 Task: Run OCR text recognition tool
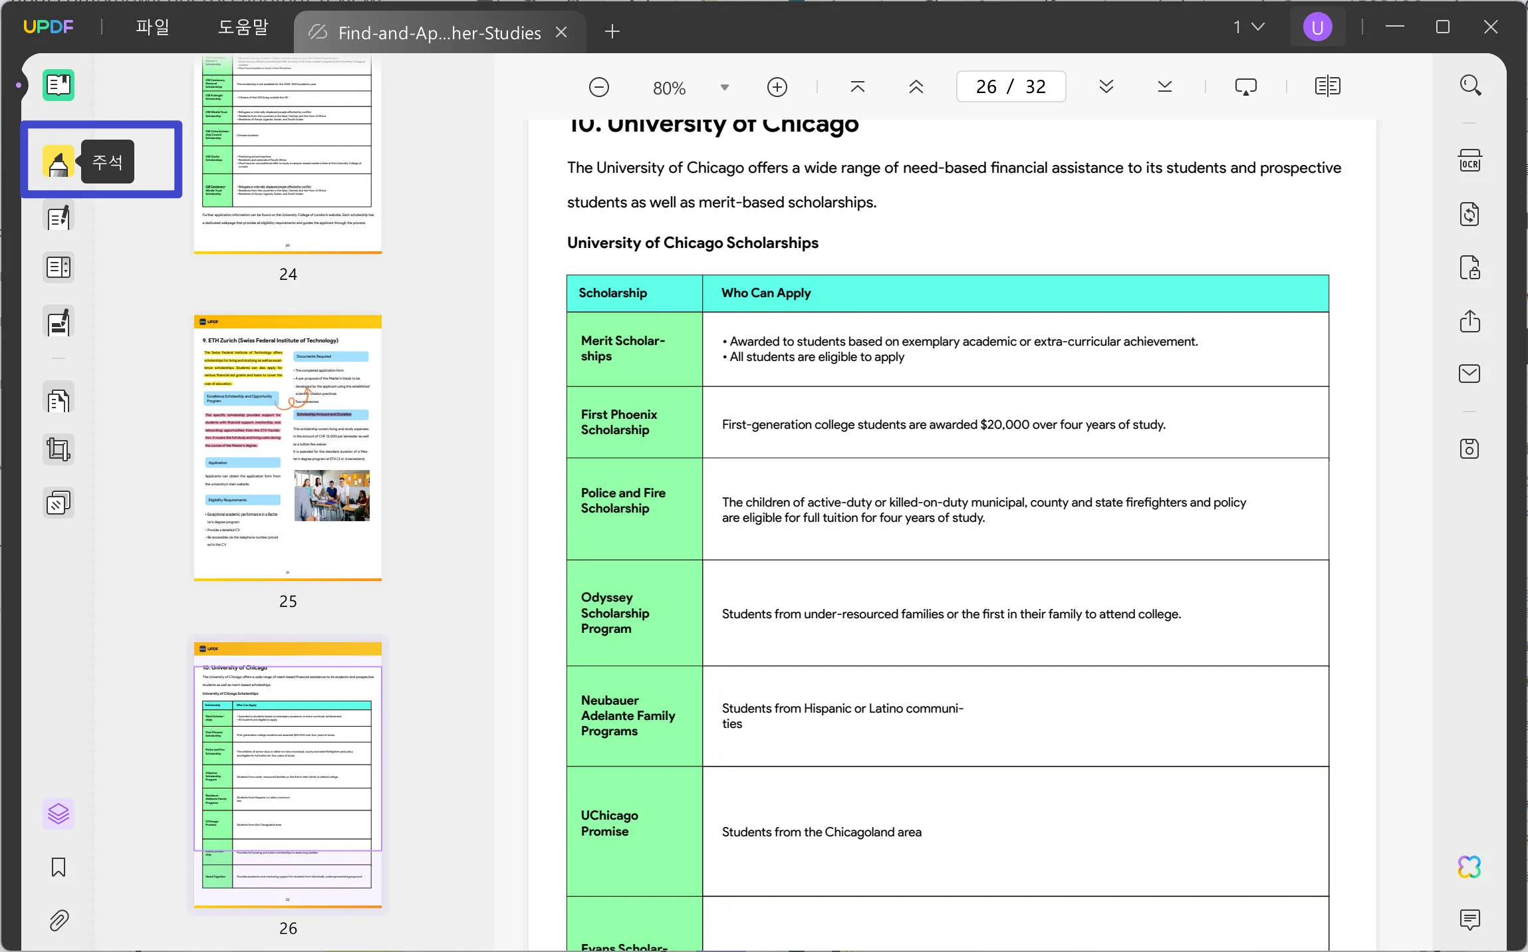point(1470,162)
